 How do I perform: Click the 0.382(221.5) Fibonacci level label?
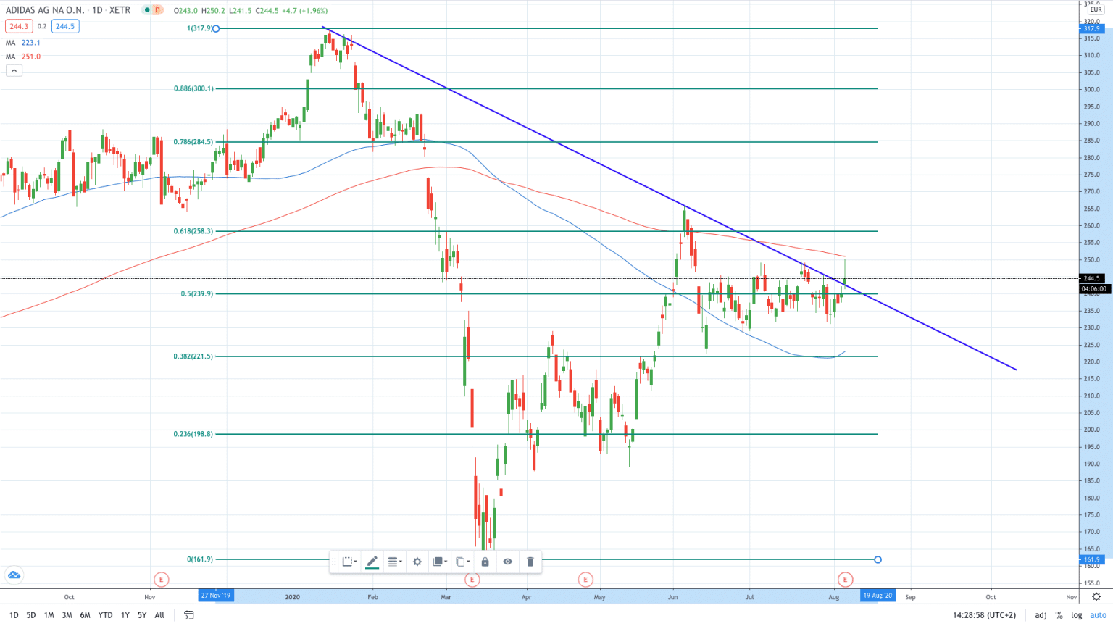193,356
